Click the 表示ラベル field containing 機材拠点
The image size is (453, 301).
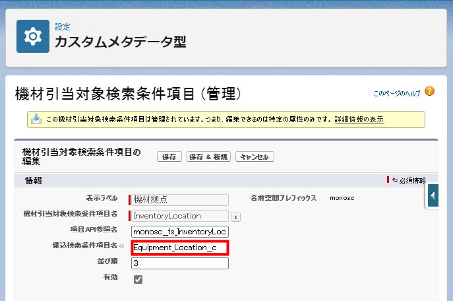pos(180,199)
